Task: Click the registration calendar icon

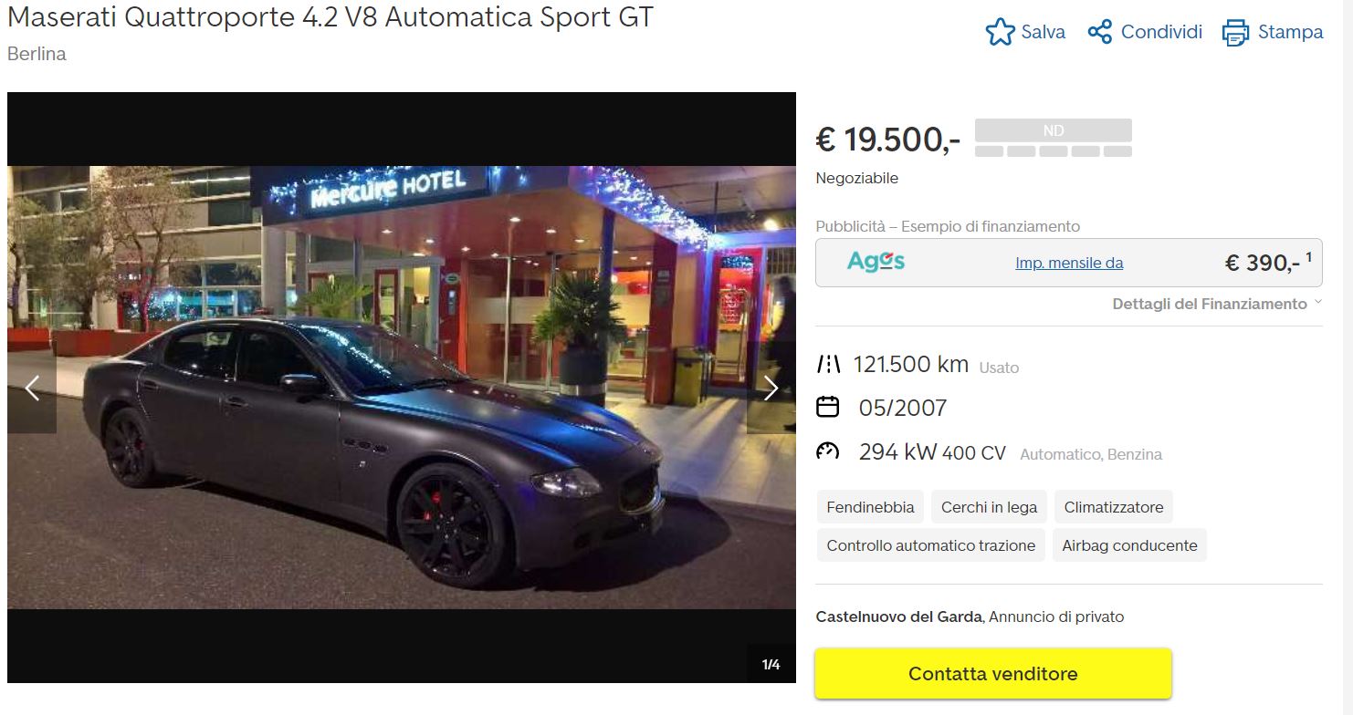Action: [827, 407]
